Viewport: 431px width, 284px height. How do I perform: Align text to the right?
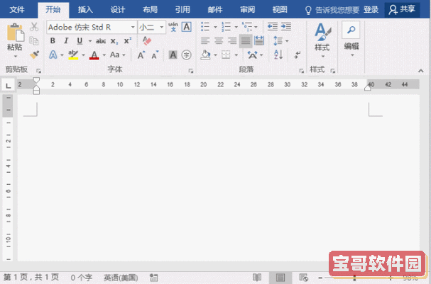point(232,41)
